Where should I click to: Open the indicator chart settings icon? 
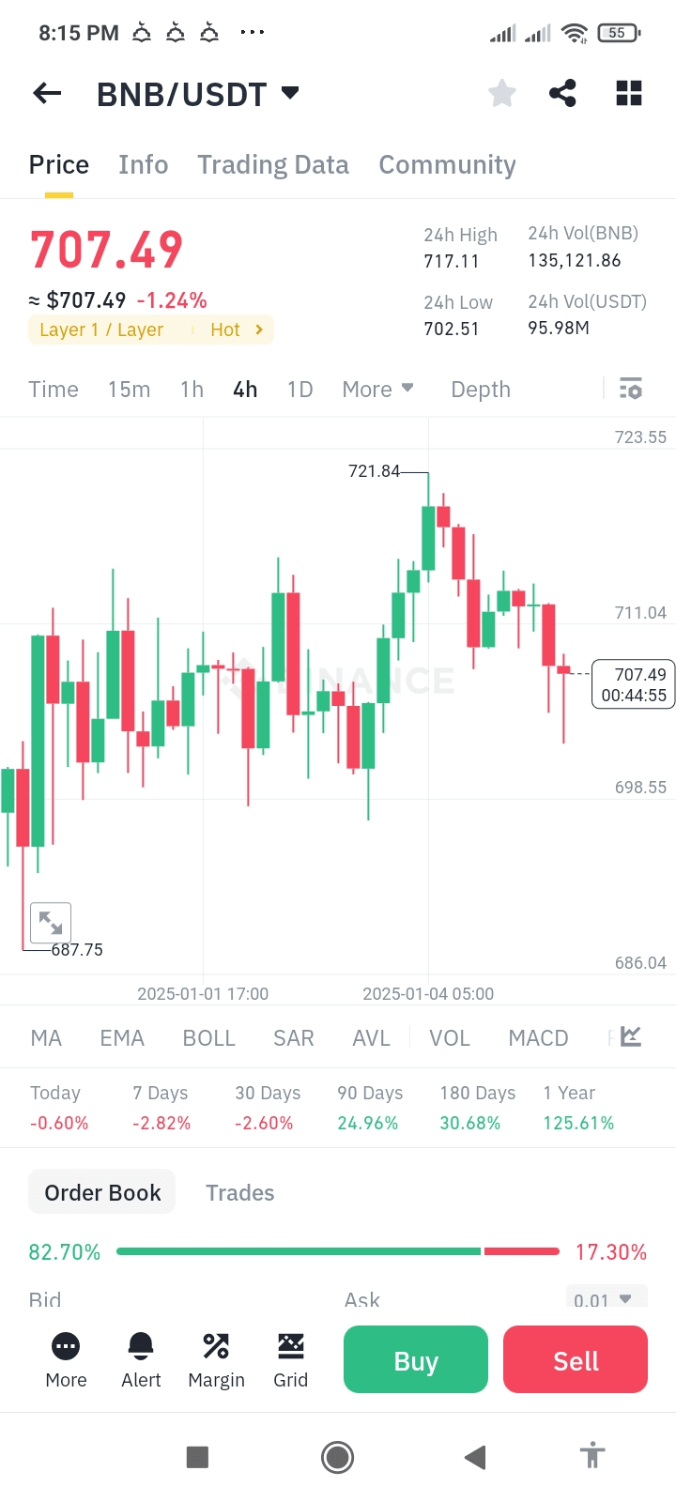[631, 1036]
